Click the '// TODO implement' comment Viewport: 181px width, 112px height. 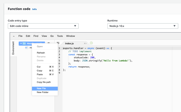point(80,51)
